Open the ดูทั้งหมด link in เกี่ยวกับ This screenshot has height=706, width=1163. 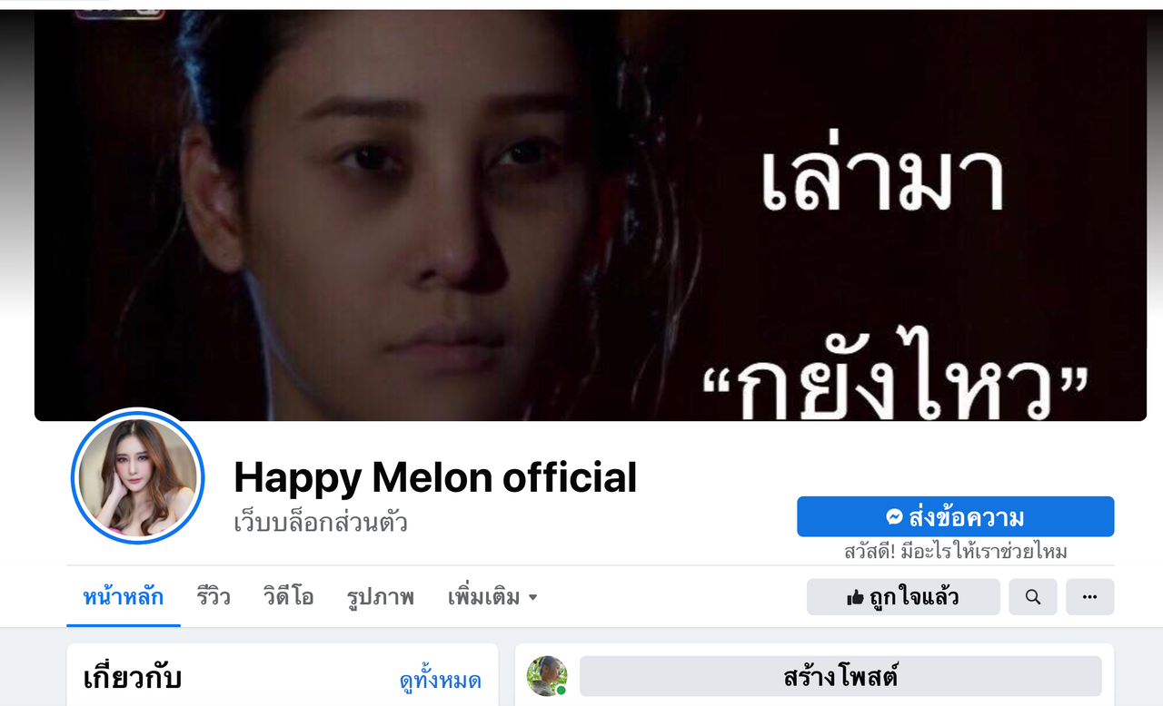point(441,681)
